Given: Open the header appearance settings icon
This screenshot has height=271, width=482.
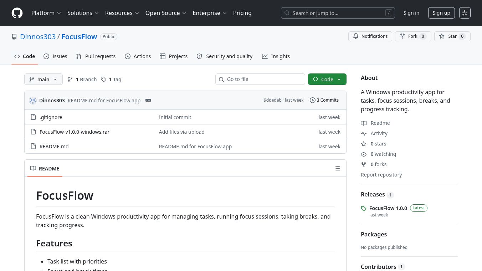Looking at the screenshot, I should tap(465, 13).
